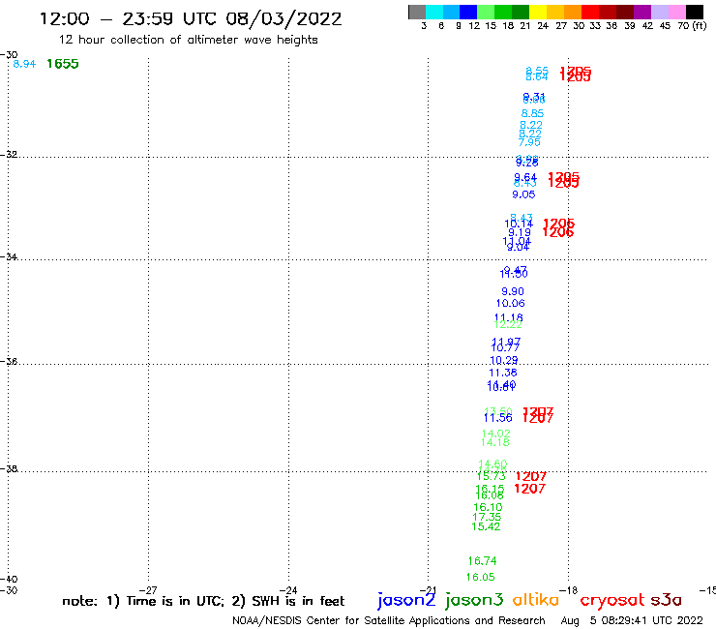Click the green '1655' time label
Image resolution: width=716 pixels, height=629 pixels.
click(63, 64)
